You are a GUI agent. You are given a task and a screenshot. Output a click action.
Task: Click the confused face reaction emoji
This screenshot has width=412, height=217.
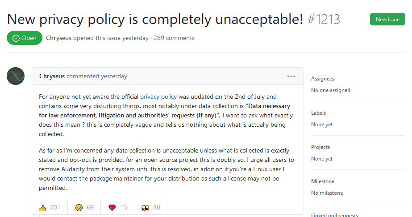pyautogui.click(x=79, y=208)
